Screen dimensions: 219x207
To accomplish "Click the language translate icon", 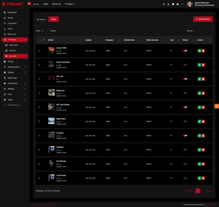I will click(168, 4).
